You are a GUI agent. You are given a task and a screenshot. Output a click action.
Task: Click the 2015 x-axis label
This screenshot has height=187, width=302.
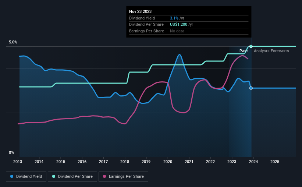click(x=61, y=162)
